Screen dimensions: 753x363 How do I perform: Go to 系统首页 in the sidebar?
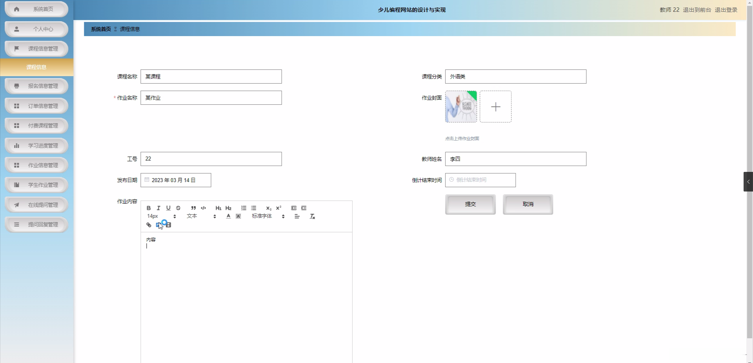coord(36,9)
